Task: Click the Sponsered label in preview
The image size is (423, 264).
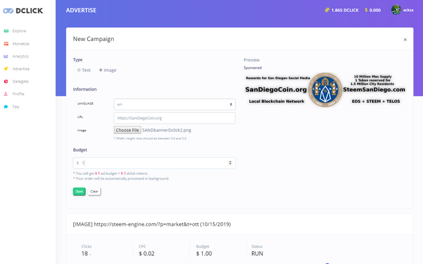Action: tap(252, 67)
